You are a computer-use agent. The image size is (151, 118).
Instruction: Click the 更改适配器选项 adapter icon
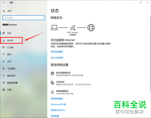pos(53,74)
